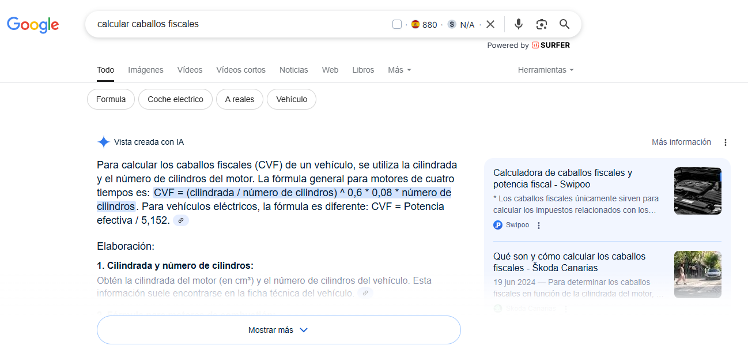Open Škoda Canarias caballos fiscales result
The image size is (748, 353).
[x=569, y=262]
